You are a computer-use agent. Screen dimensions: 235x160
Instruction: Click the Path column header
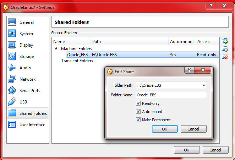[x=130, y=42]
